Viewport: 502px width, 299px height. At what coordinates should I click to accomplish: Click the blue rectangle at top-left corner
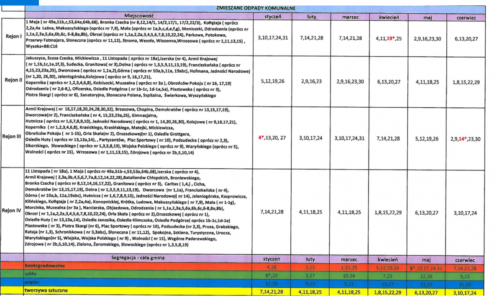[x=19, y=3]
